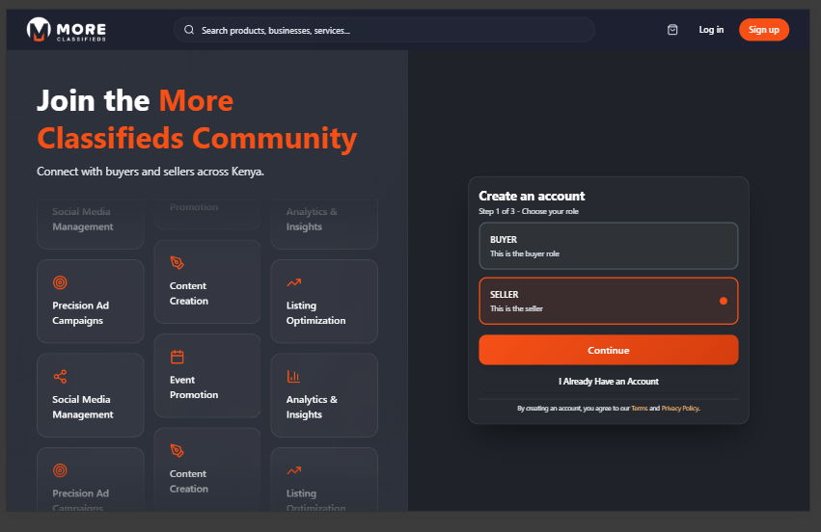Click the magnifier icon in search bar

point(189,30)
